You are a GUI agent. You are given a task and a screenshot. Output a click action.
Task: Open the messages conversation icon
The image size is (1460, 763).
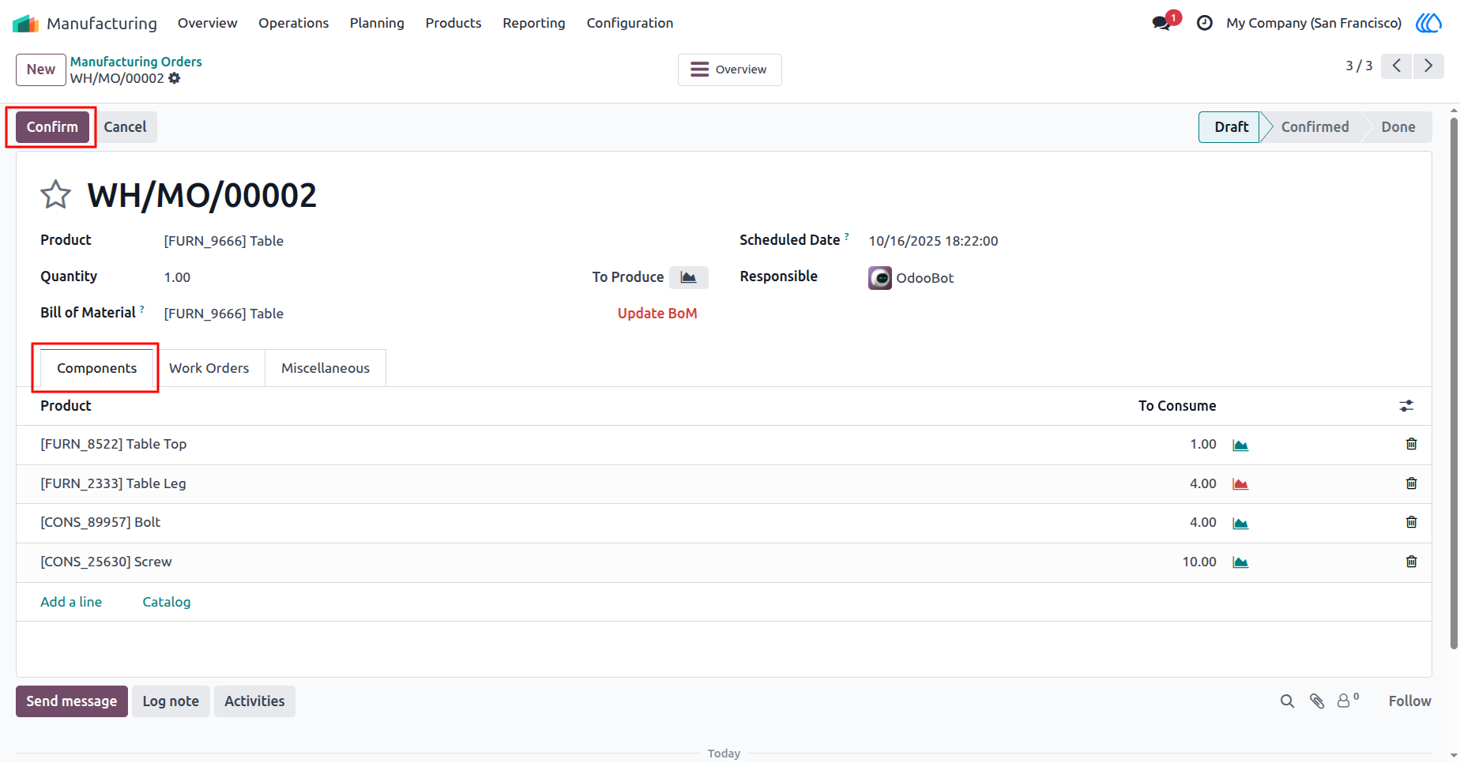[1161, 23]
